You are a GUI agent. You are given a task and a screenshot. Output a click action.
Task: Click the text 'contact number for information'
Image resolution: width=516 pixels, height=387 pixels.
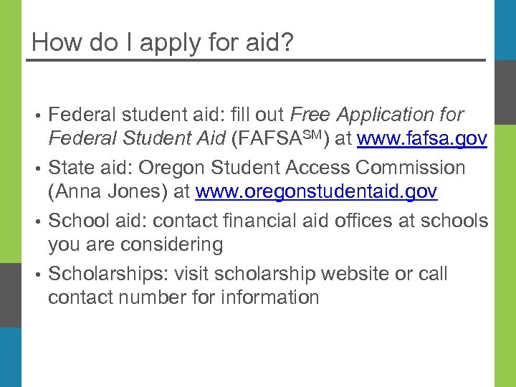click(x=183, y=297)
